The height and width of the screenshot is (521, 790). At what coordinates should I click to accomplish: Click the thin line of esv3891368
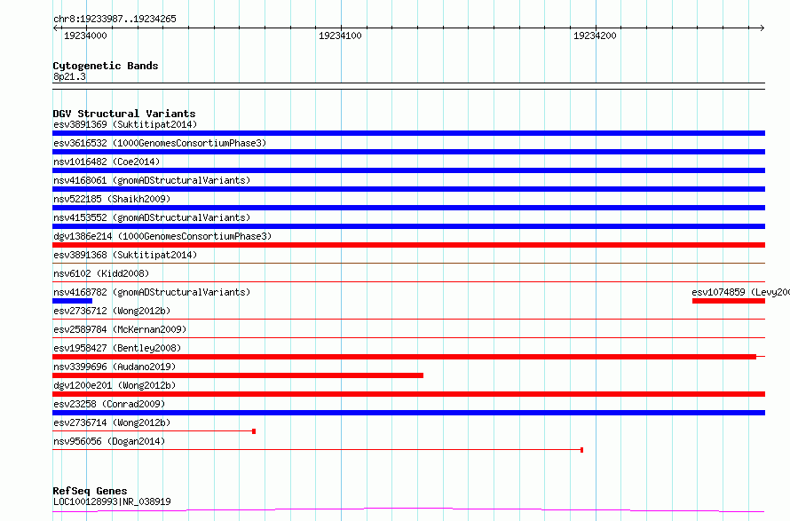(408, 263)
